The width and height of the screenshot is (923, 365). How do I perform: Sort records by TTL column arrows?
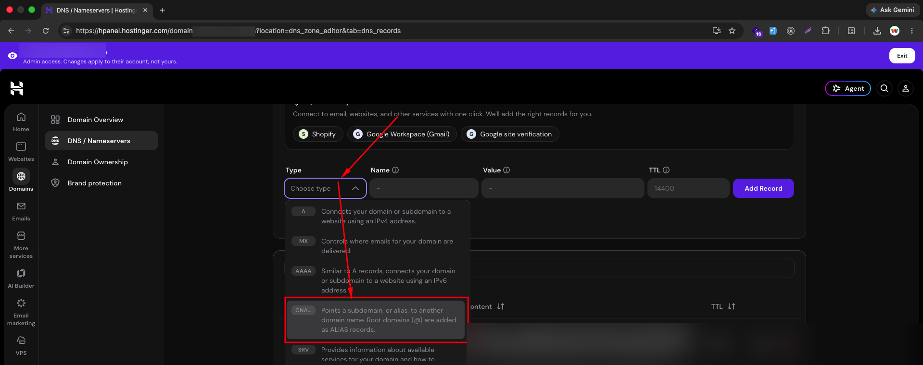(x=732, y=306)
